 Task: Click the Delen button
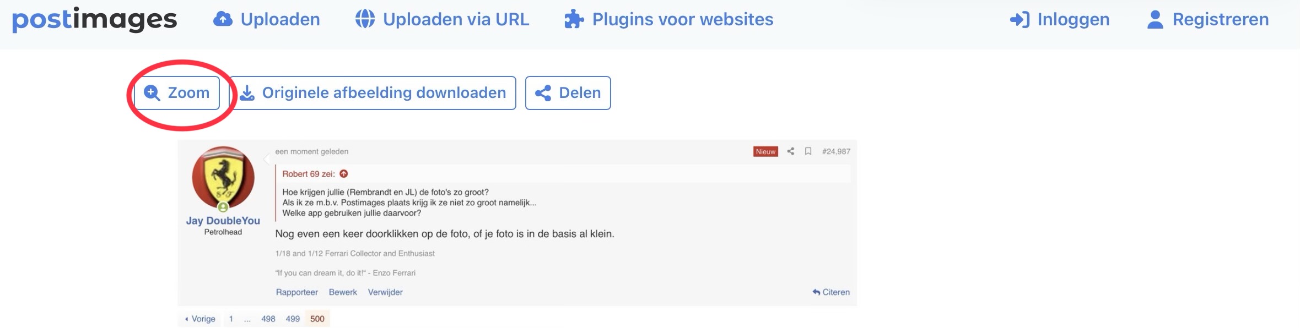pos(568,93)
